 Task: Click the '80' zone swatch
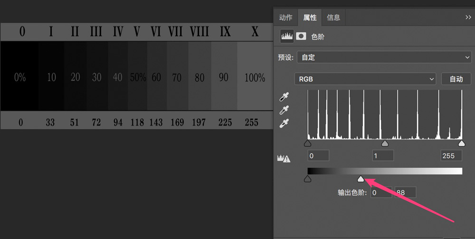(199, 76)
